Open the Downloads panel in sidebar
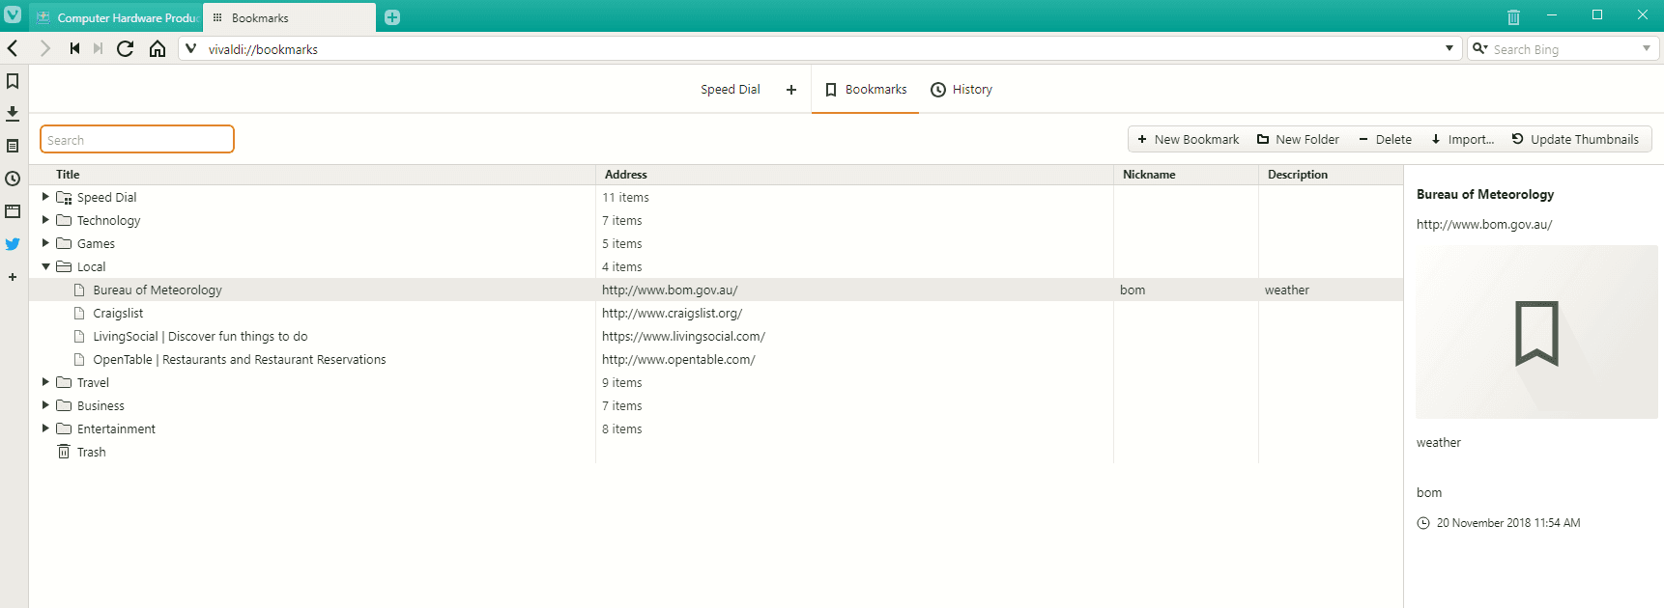 13,114
